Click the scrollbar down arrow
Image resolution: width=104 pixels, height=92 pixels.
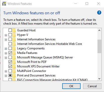[99, 79]
